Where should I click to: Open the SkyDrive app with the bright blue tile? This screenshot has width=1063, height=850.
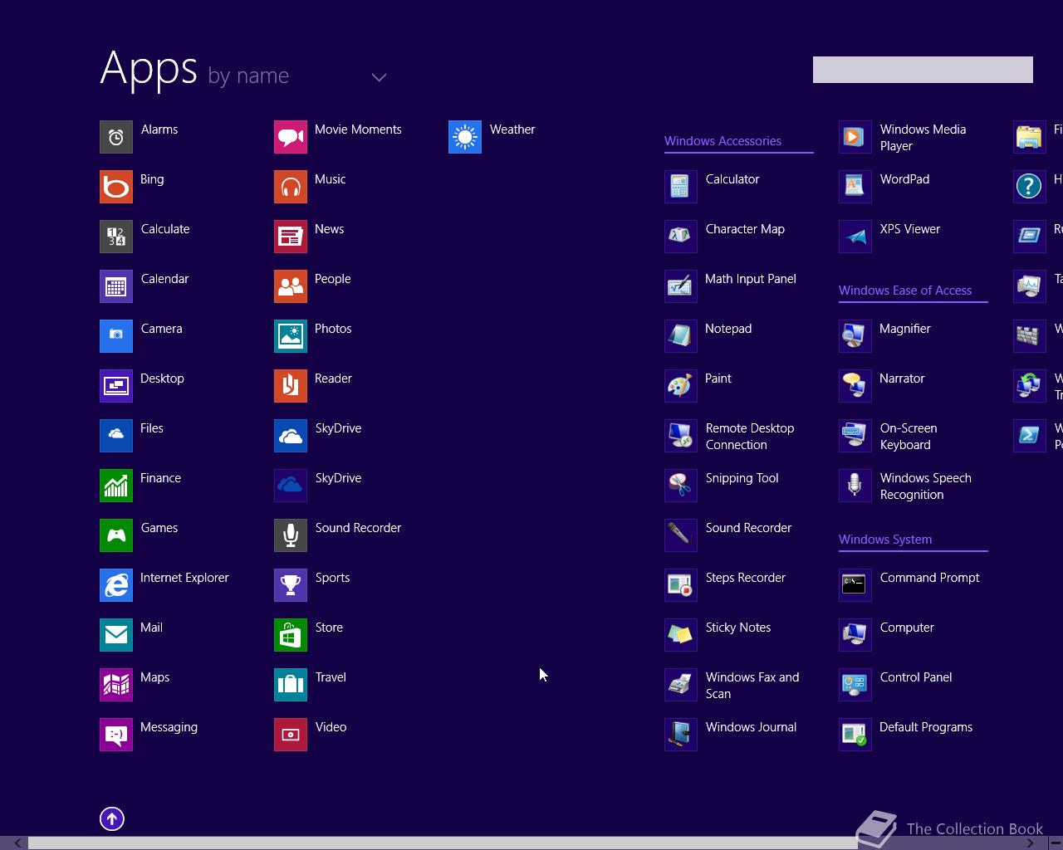(291, 436)
